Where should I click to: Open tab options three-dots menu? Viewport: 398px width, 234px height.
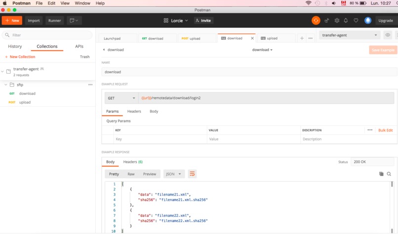(311, 39)
